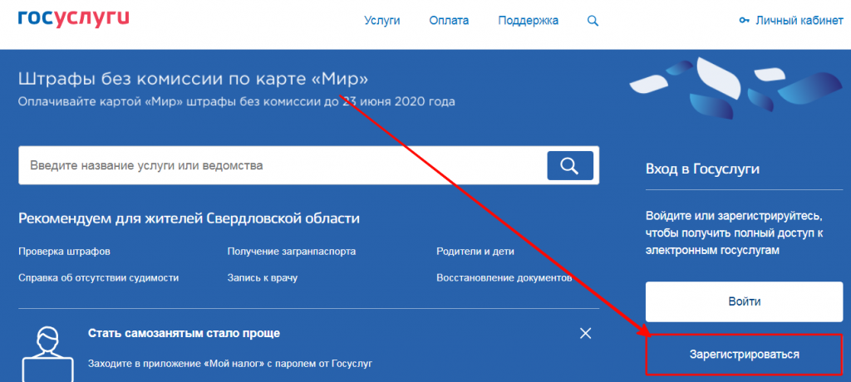Close the самозанятым banner with X
851x382 pixels.
tap(585, 333)
